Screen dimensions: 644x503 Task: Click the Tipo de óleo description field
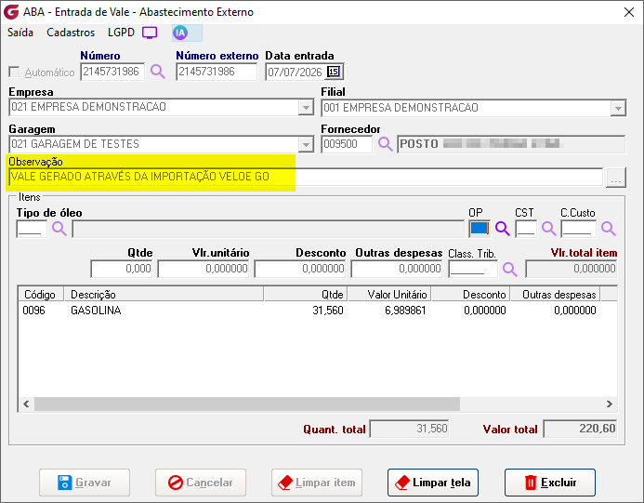[268, 229]
